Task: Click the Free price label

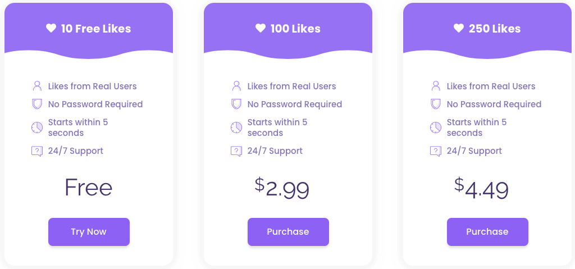Action: coord(88,188)
